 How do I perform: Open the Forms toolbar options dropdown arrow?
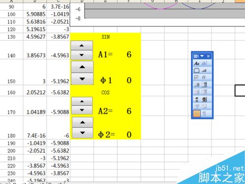coord(202,56)
